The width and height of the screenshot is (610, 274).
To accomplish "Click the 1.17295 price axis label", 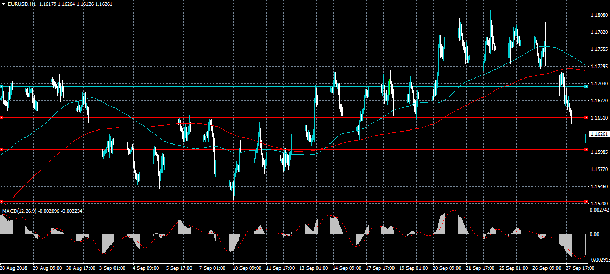I will pyautogui.click(x=599, y=67).
